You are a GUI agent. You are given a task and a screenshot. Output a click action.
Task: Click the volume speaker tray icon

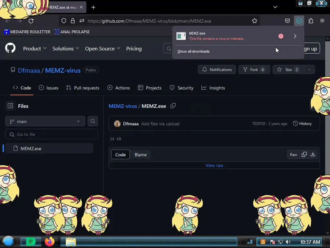(x=288, y=242)
